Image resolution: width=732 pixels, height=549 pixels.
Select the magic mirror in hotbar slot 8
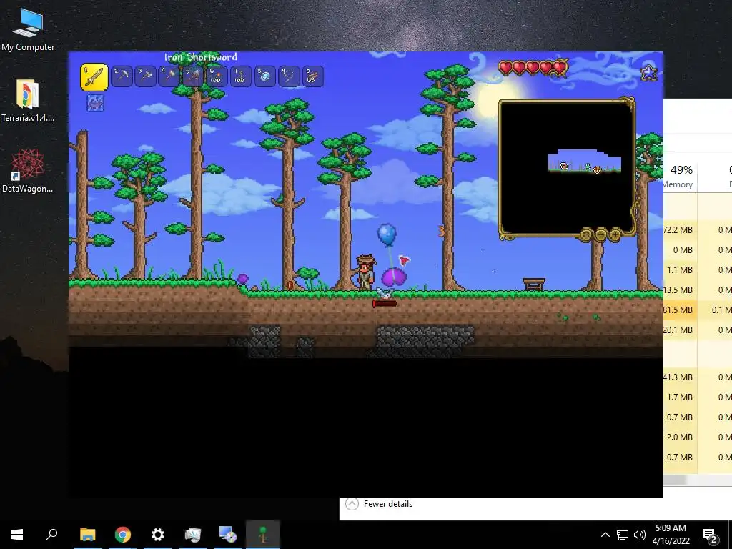coord(264,76)
